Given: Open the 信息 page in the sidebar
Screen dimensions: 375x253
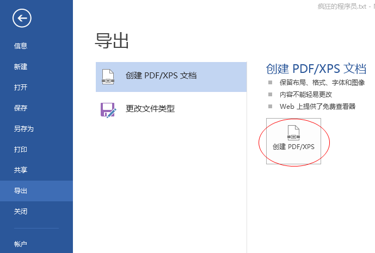Looking at the screenshot, I should pos(21,46).
